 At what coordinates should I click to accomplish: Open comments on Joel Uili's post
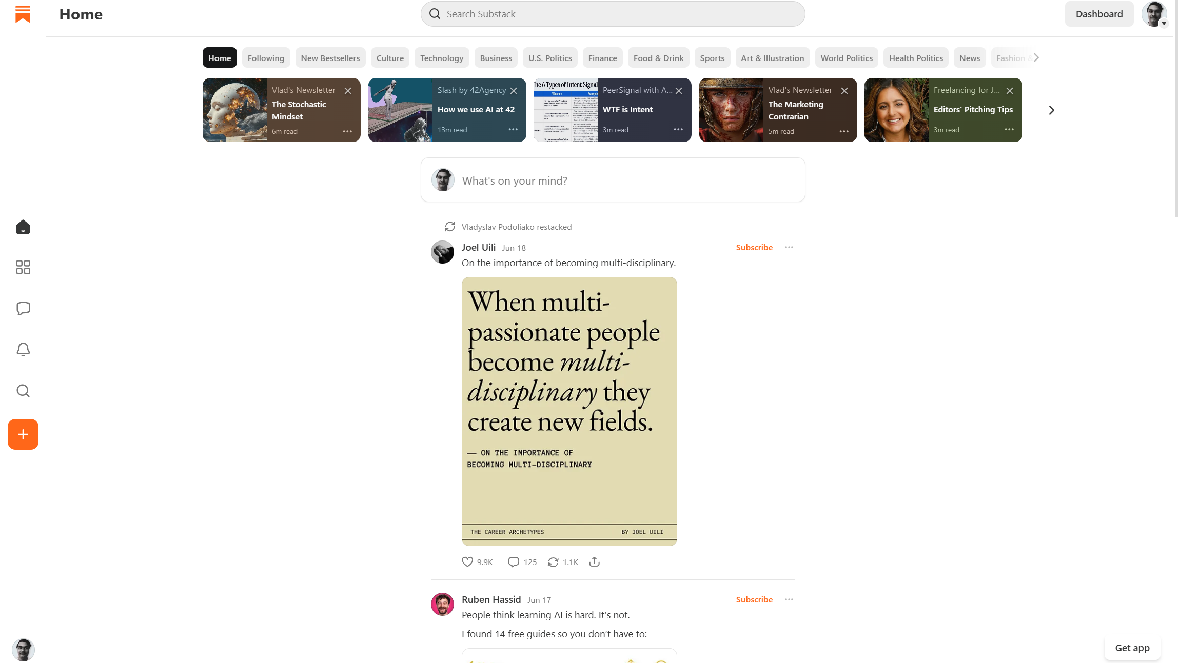tap(514, 562)
